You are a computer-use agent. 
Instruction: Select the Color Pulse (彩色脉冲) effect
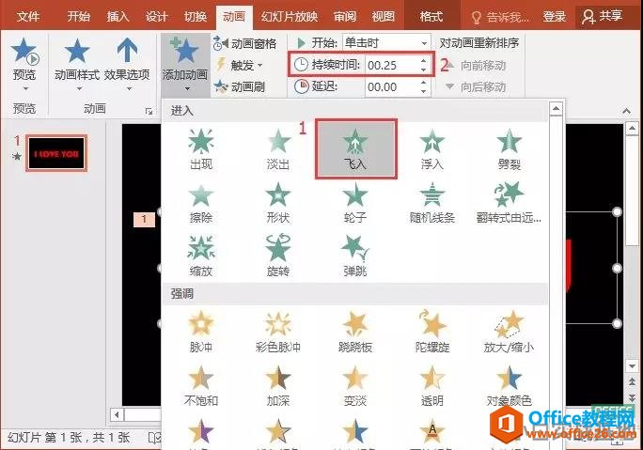[x=278, y=332]
